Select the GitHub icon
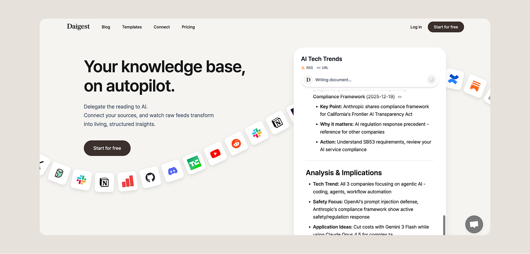The width and height of the screenshot is (530, 254). [x=150, y=177]
